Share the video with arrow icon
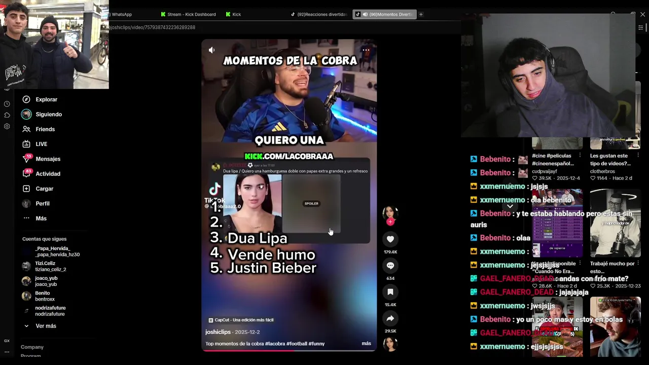The height and width of the screenshot is (365, 649). (x=390, y=318)
